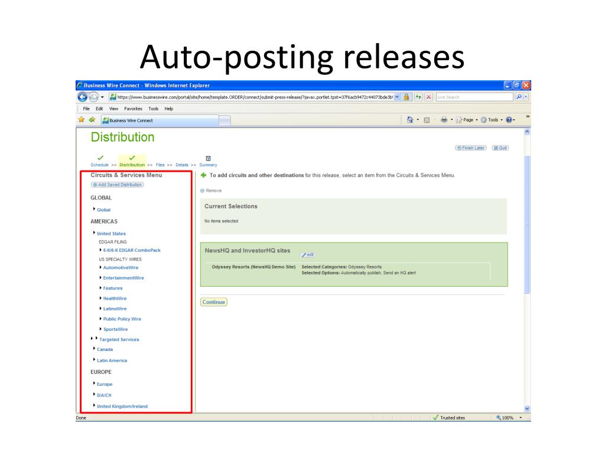605x453 pixels.
Task: Click the green arrow beside add circuits text
Action: coord(203,175)
